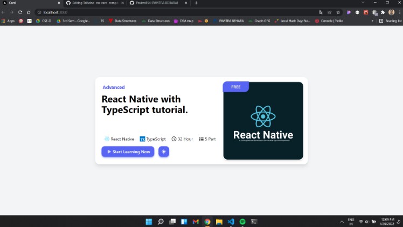
Task: Open the Console | Twilio bookmark
Action: click(x=329, y=21)
